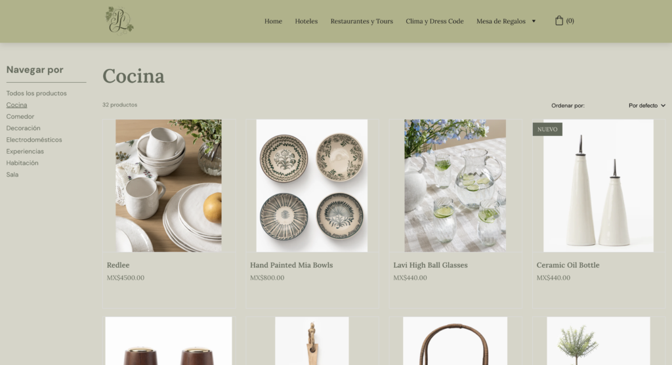The image size is (672, 365).
Task: Click the SL monogram logo
Action: (x=119, y=20)
